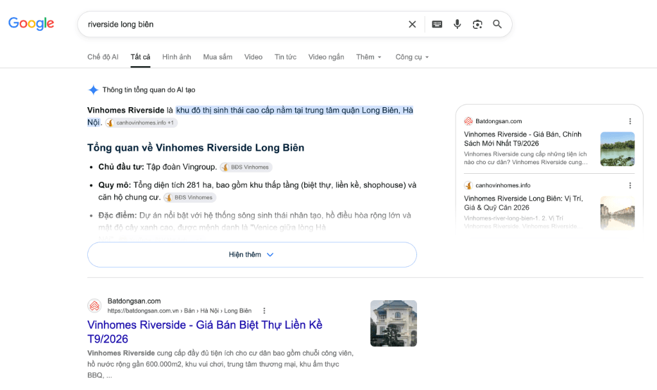This screenshot has width=657, height=390.
Task: Click the Quy mô bullet text
Action: (257, 191)
